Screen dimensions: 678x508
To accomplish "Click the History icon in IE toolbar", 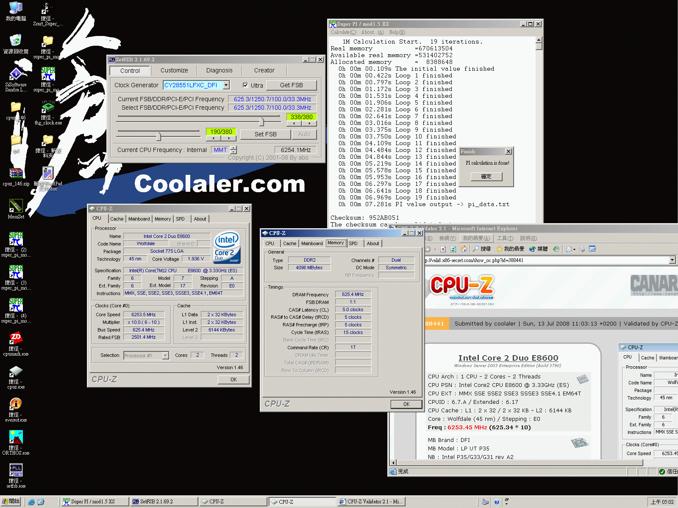I will (556, 249).
